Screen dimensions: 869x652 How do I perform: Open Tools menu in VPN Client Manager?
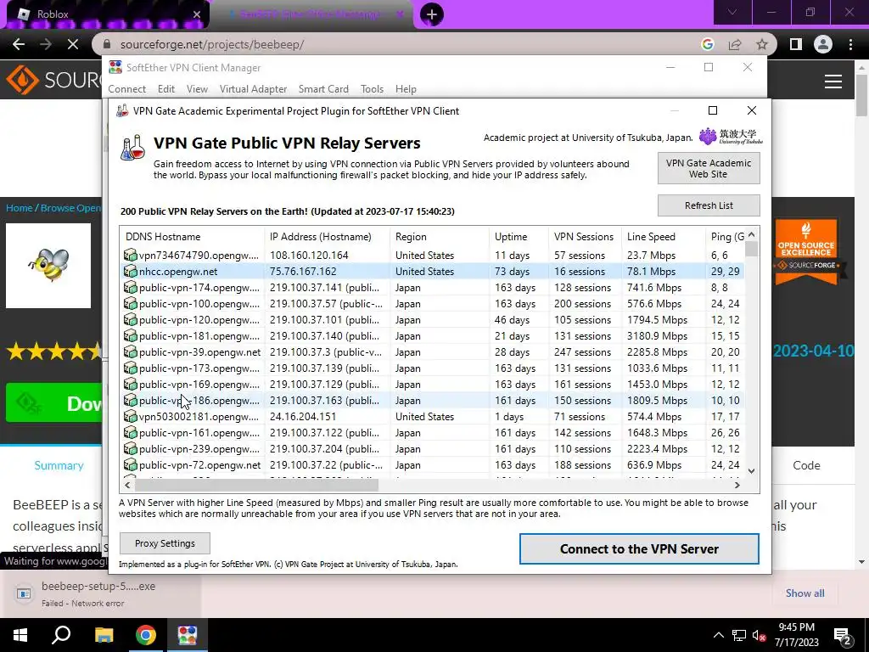pos(372,88)
